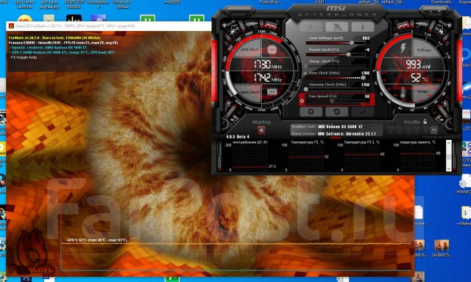471x282 pixels.
Task: Click the 'ADATA SSD ToolBox' desktop label
Action: [74, 4]
